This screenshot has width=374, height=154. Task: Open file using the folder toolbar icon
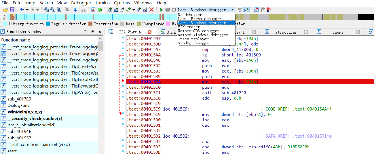6,10
